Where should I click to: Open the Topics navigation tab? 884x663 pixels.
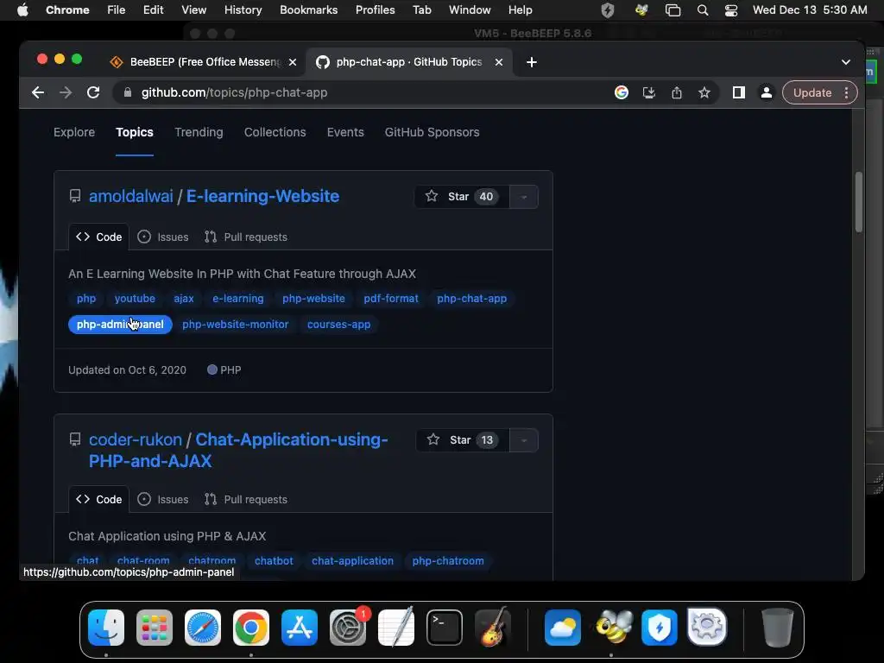(x=135, y=132)
